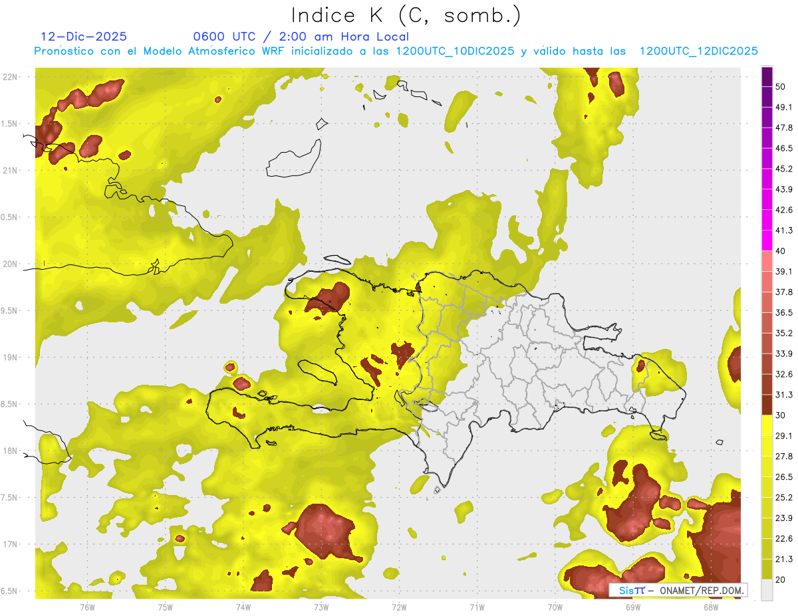Image resolution: width=798 pixels, height=616 pixels.
Task: Click the color bar value "29.1"
Action: coord(784,436)
